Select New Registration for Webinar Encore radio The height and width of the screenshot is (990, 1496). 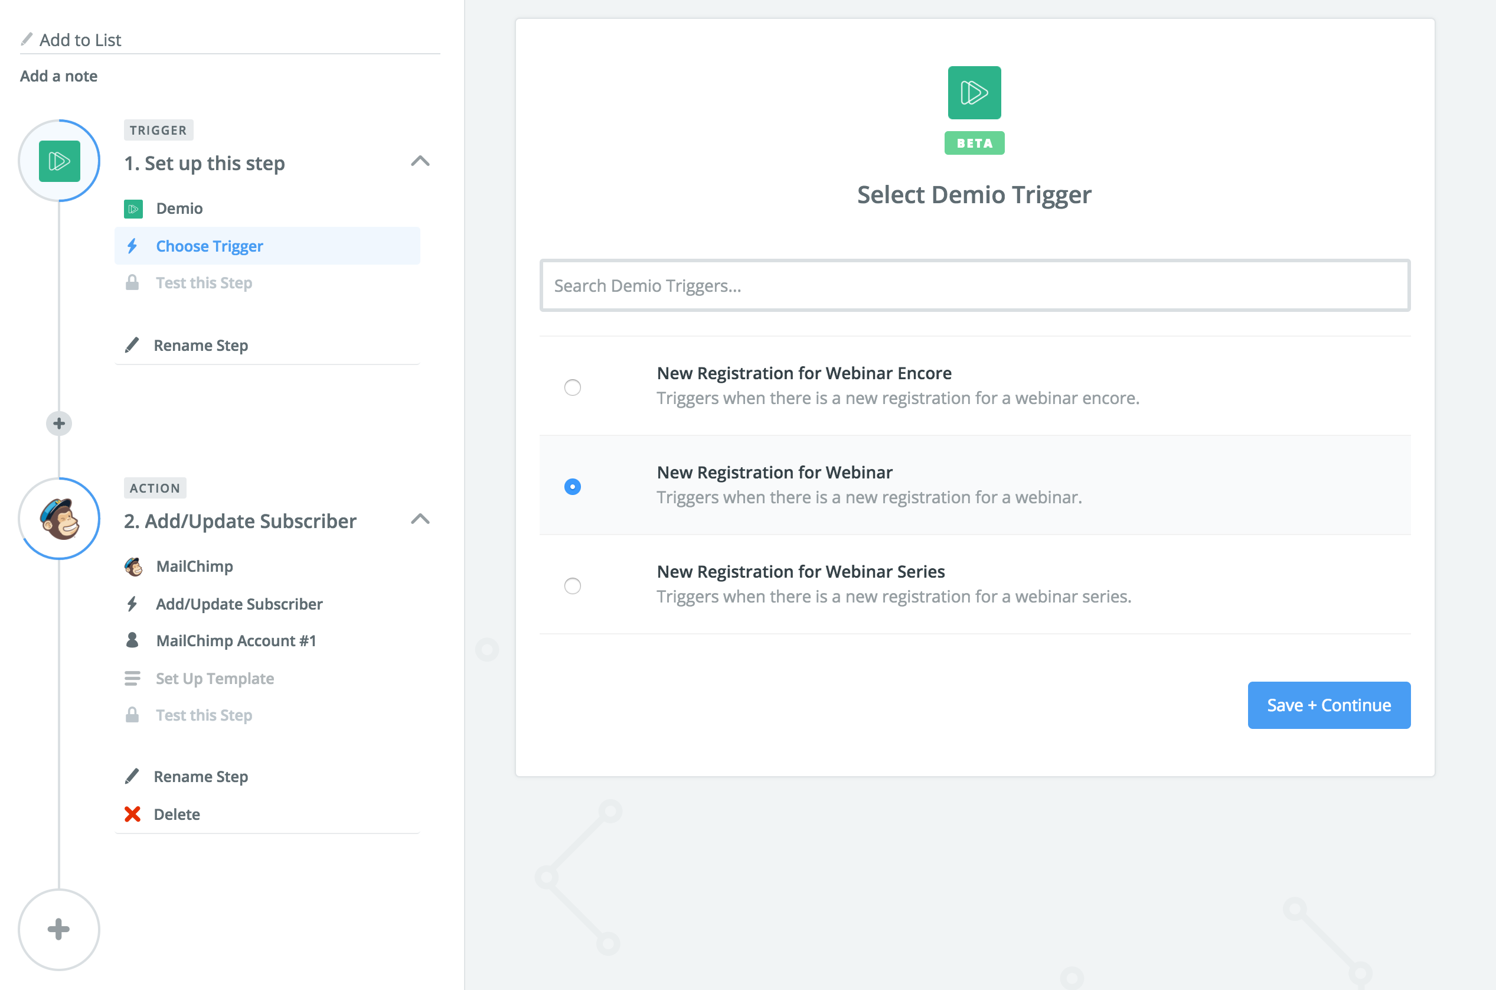point(572,387)
